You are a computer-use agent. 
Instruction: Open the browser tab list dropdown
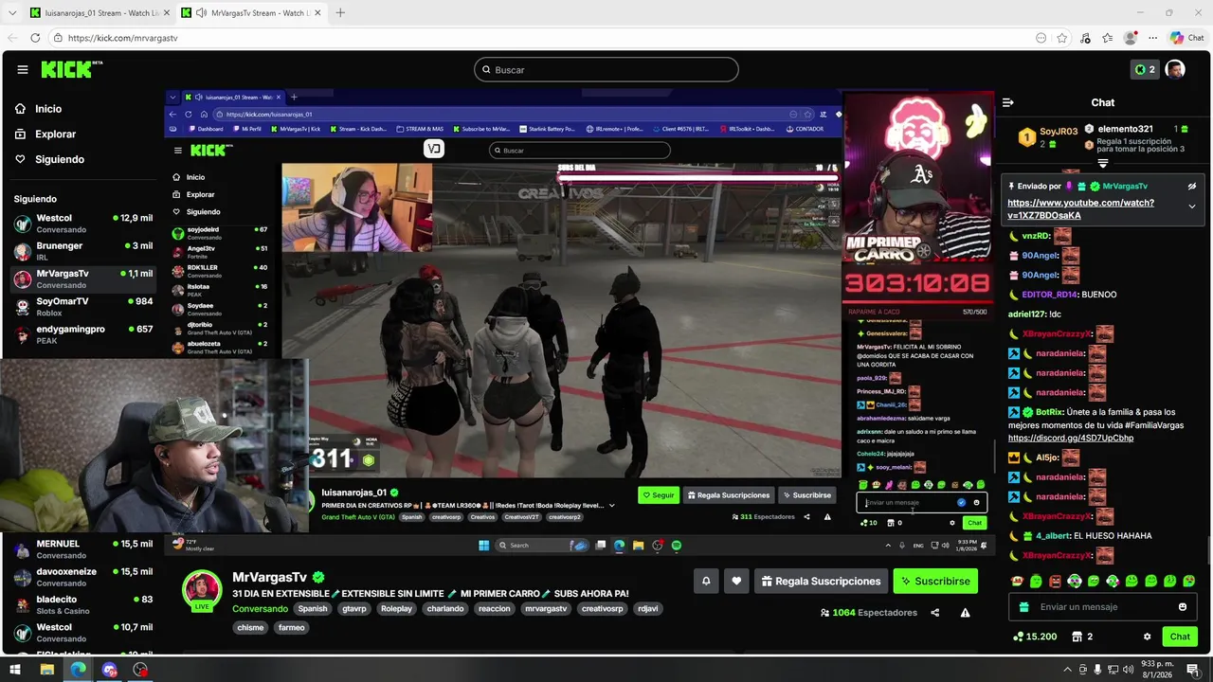pyautogui.click(x=12, y=12)
